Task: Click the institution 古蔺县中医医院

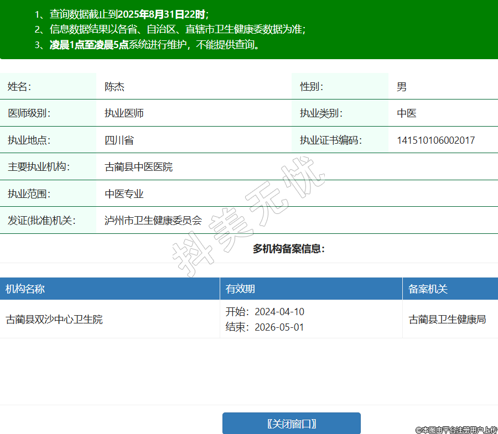Action: tap(138, 167)
